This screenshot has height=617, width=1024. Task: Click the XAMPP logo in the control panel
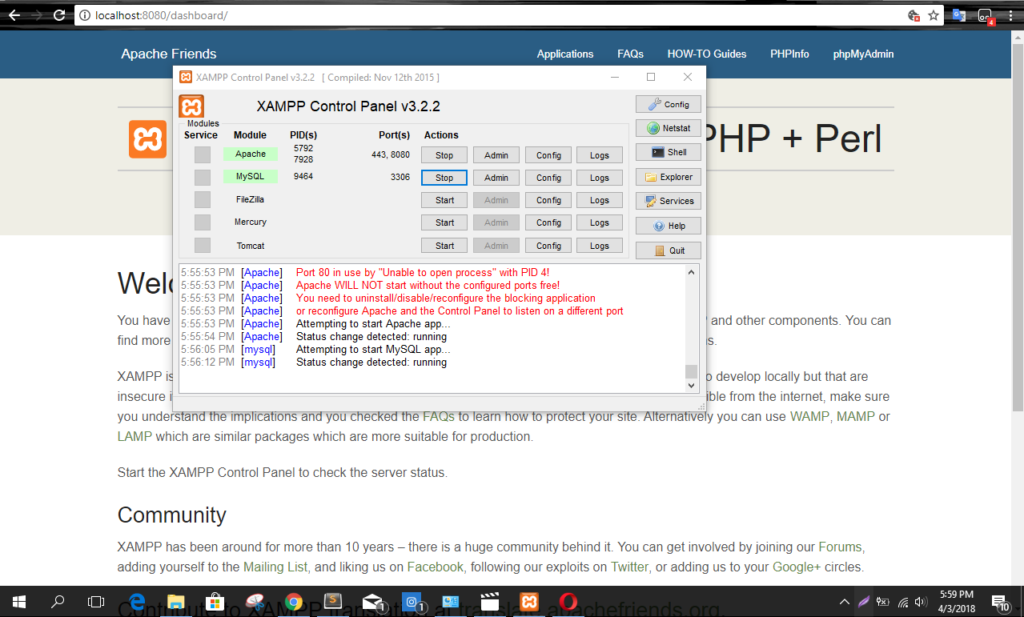[191, 106]
